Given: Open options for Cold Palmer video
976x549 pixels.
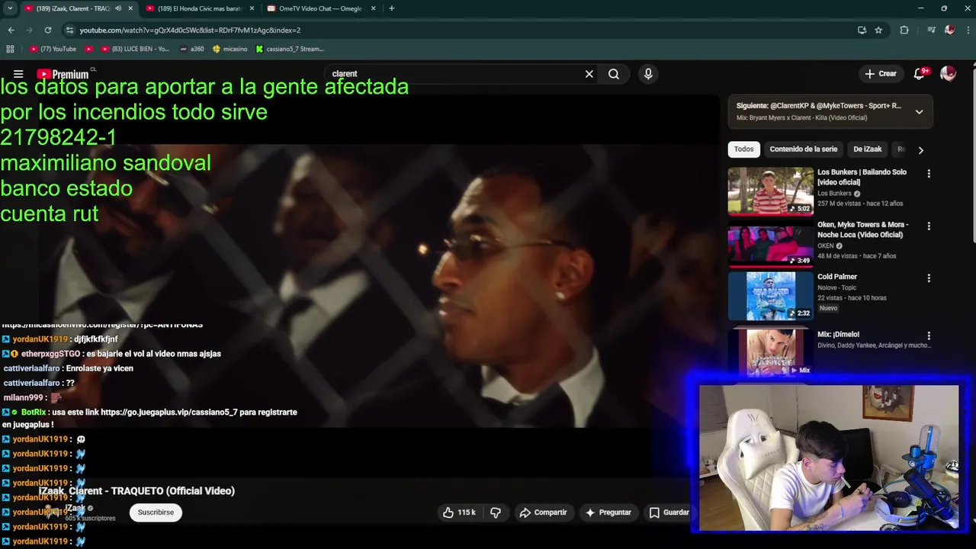Looking at the screenshot, I should click(928, 278).
